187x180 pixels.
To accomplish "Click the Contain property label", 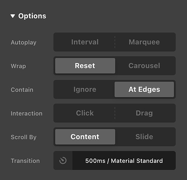I will point(22,90).
